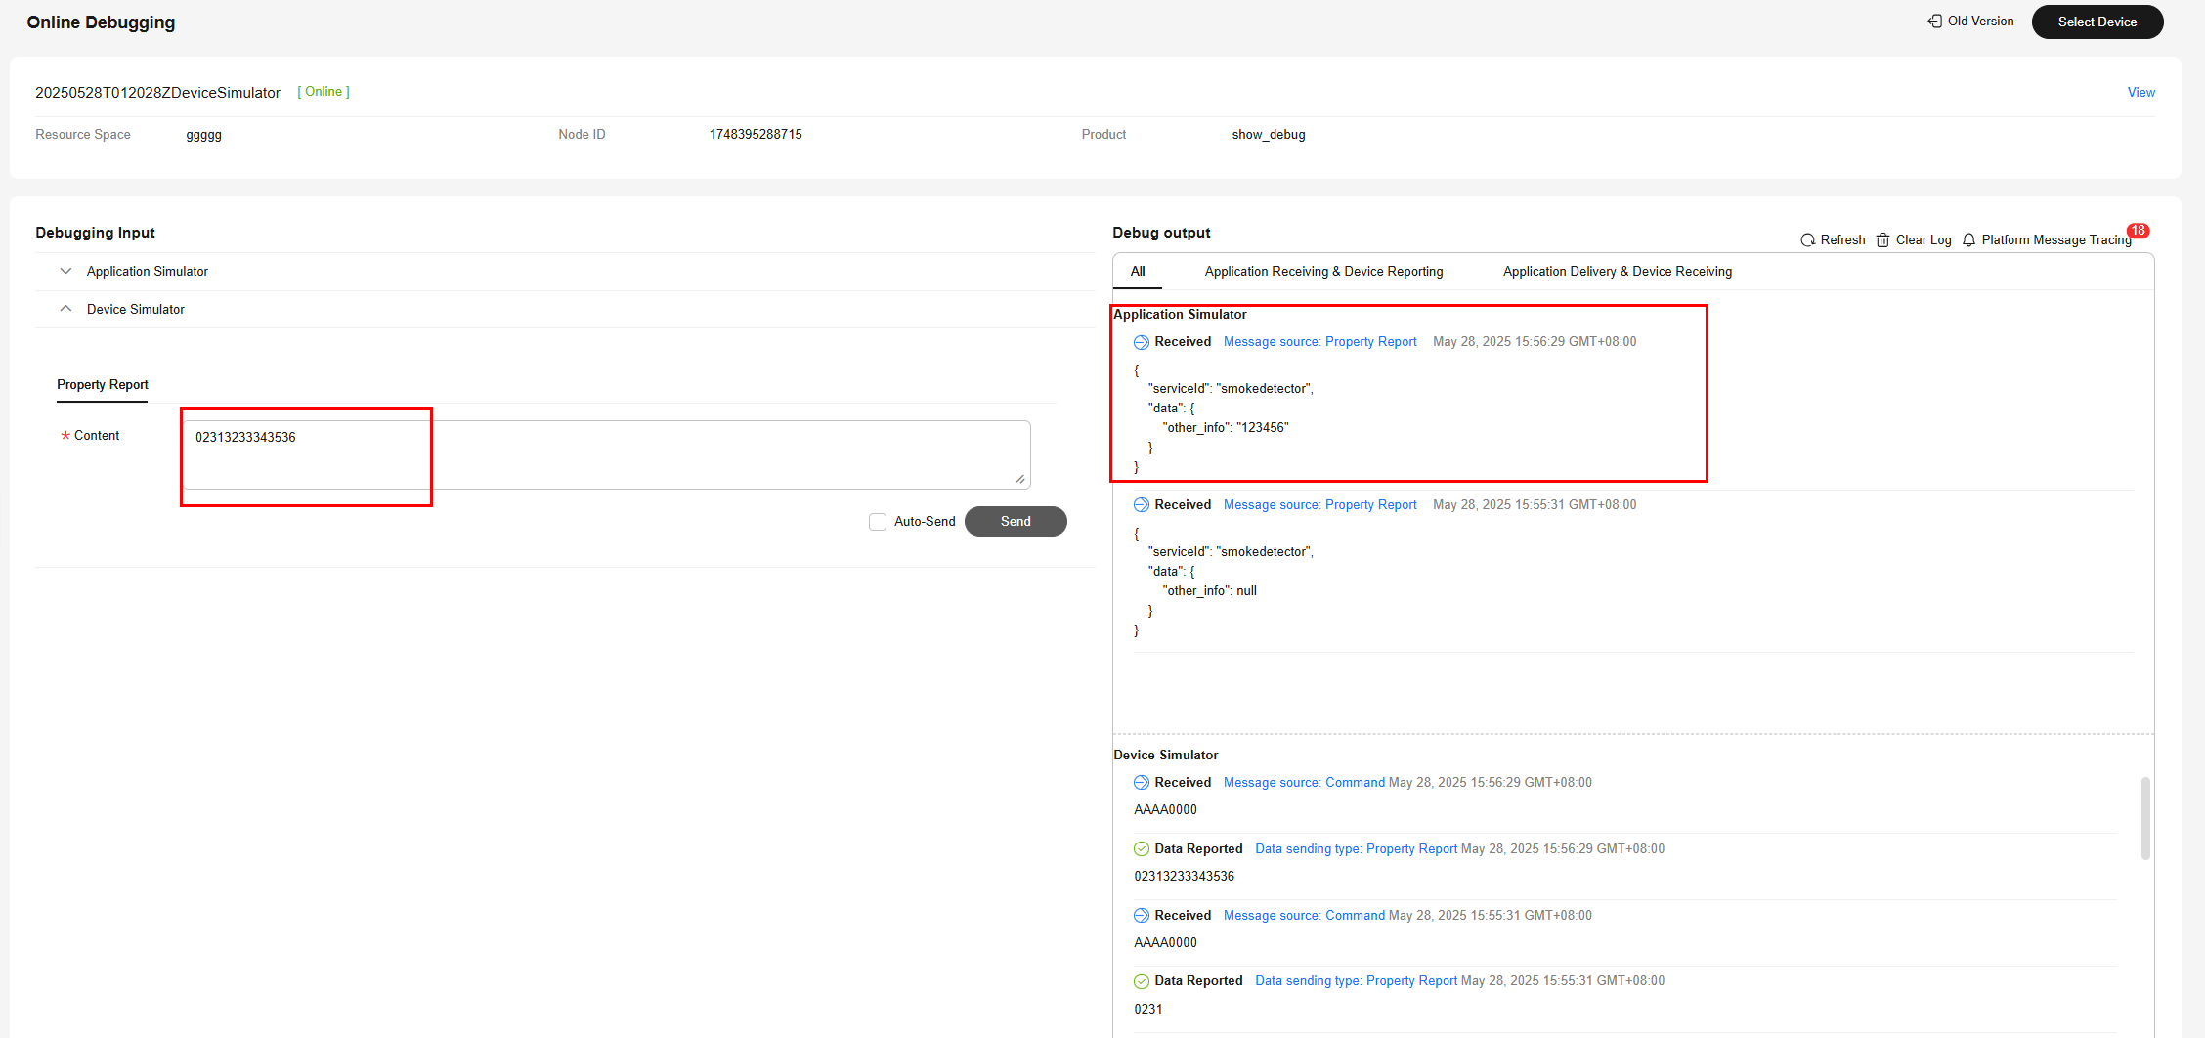Click the Debugging Input heading
2205x1038 pixels.
(x=95, y=233)
